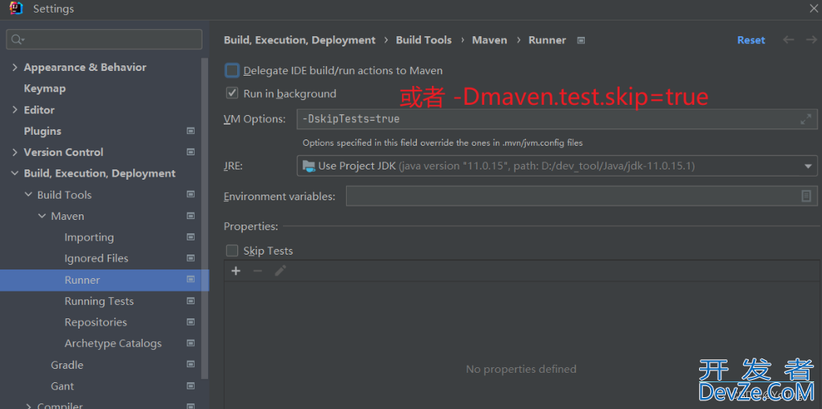The image size is (822, 409).
Task: Click Build, Execution, Deployment breadcrumb
Action: [299, 40]
